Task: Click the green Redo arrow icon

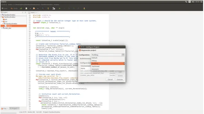Action: click(x=21, y=9)
